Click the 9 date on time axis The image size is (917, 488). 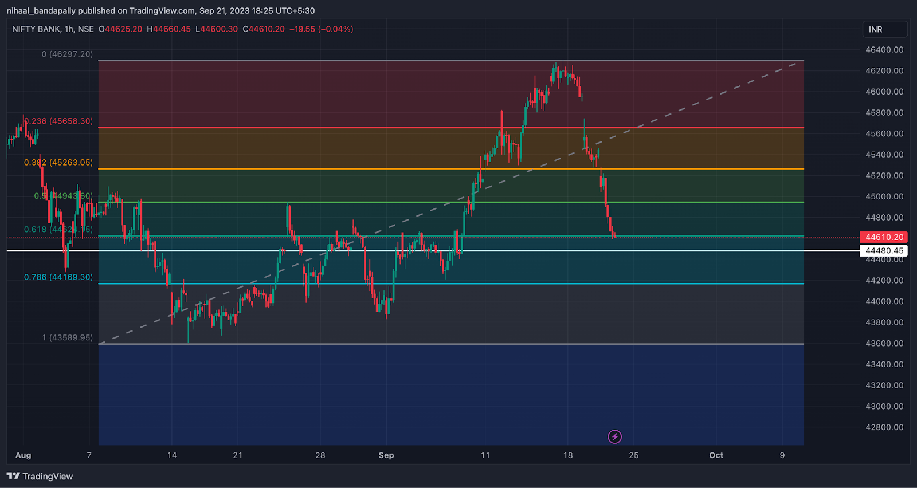click(782, 455)
